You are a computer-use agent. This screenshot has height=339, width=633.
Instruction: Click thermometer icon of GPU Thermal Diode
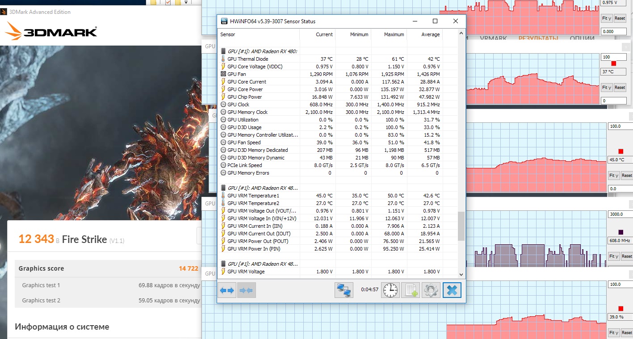pyautogui.click(x=223, y=59)
